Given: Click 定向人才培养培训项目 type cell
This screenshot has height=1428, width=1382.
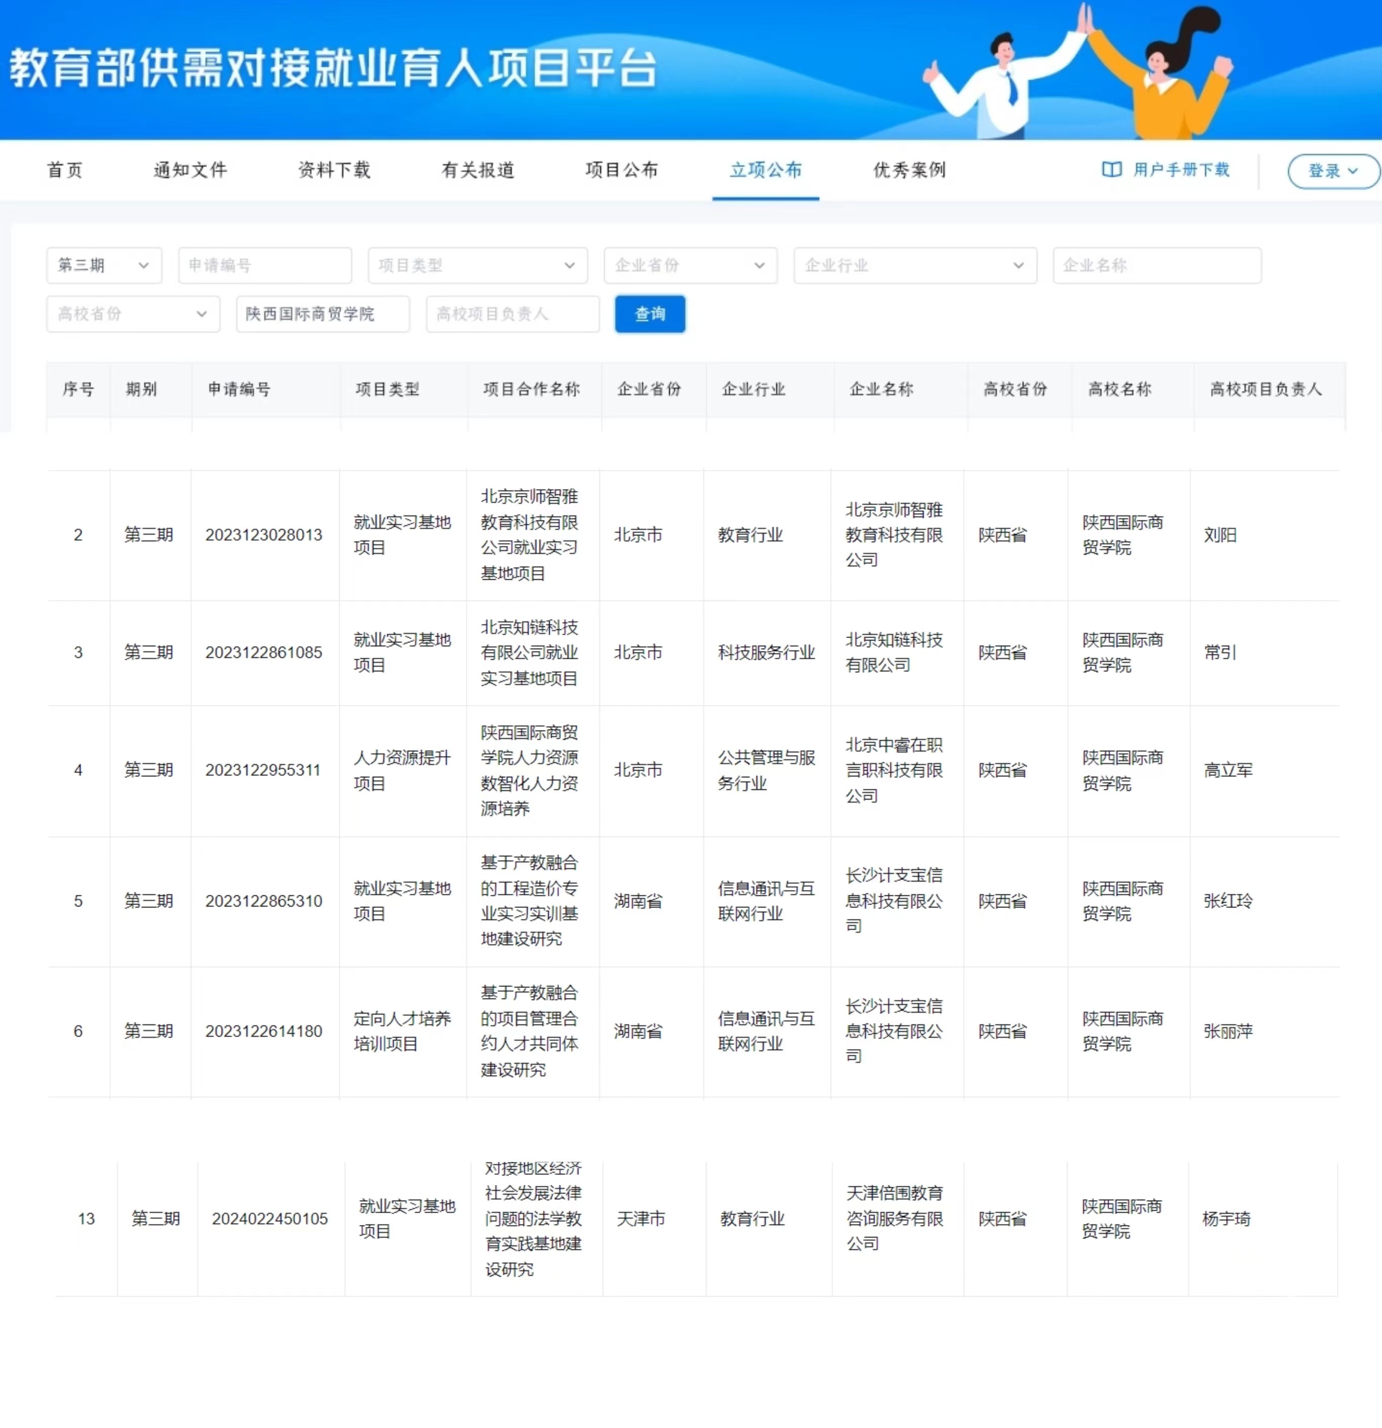Looking at the screenshot, I should tap(402, 1031).
